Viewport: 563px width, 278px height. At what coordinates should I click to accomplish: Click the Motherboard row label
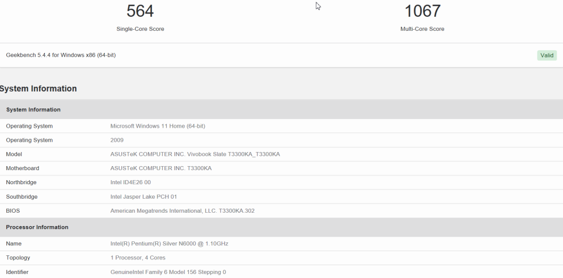23,168
